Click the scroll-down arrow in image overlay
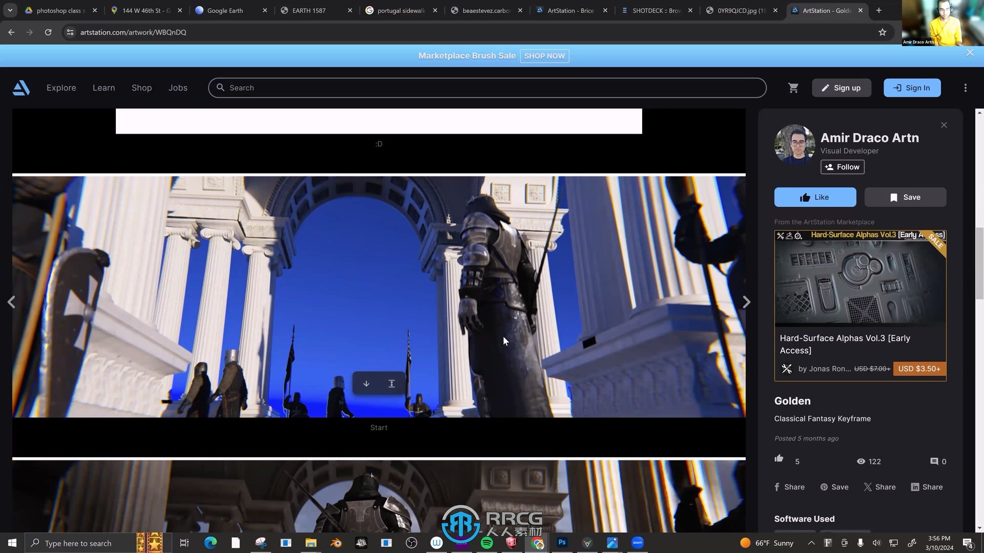 pos(366,384)
